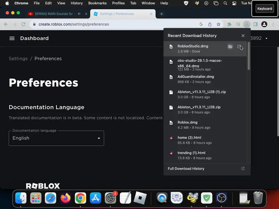
Task: Select Roblox.dmg download entry
Action: (205, 125)
